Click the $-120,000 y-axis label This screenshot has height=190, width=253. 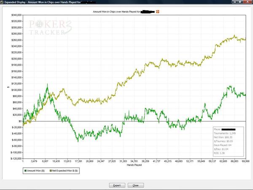[16, 158]
